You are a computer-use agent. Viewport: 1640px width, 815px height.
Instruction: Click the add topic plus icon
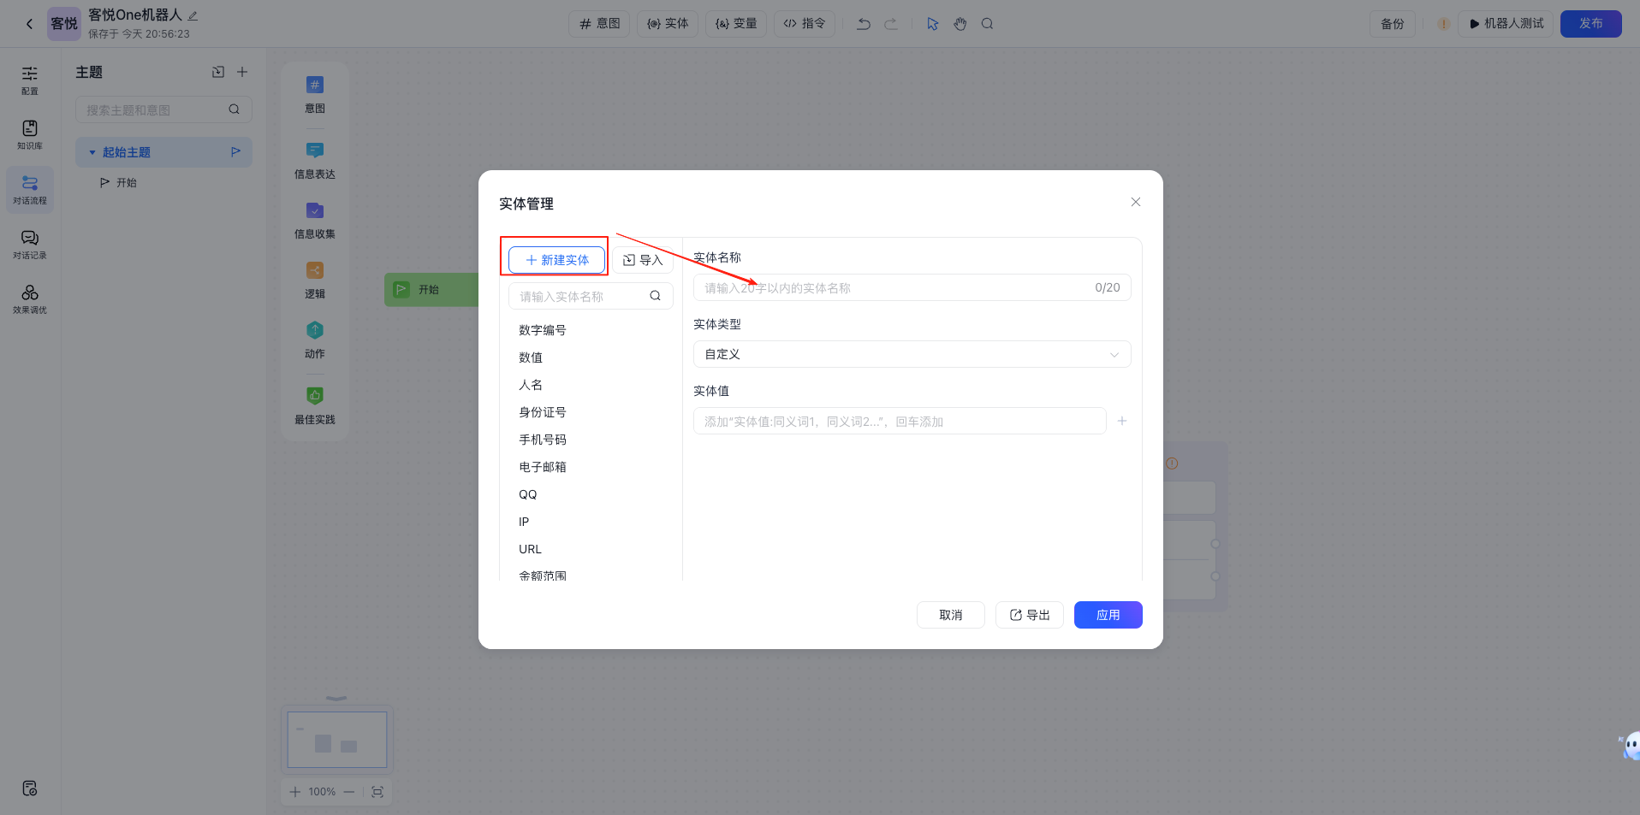click(242, 72)
